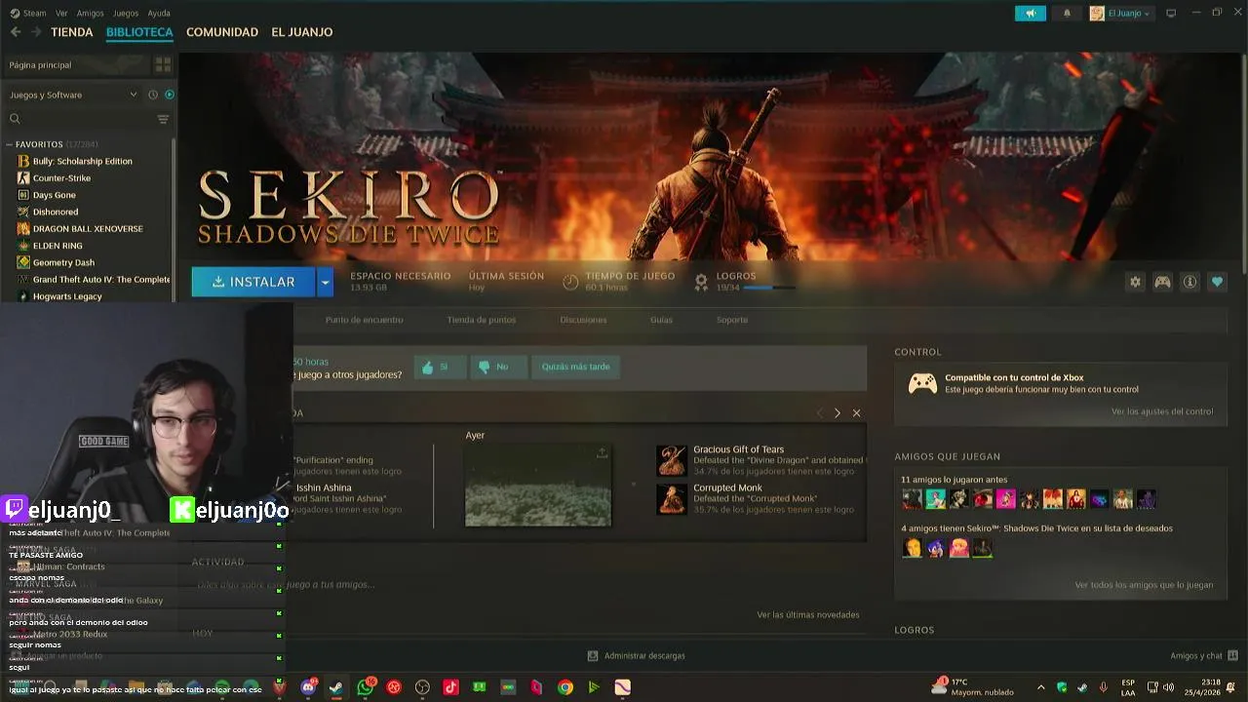Open the Juegos menu
Image resolution: width=1248 pixels, height=702 pixels.
click(x=126, y=13)
